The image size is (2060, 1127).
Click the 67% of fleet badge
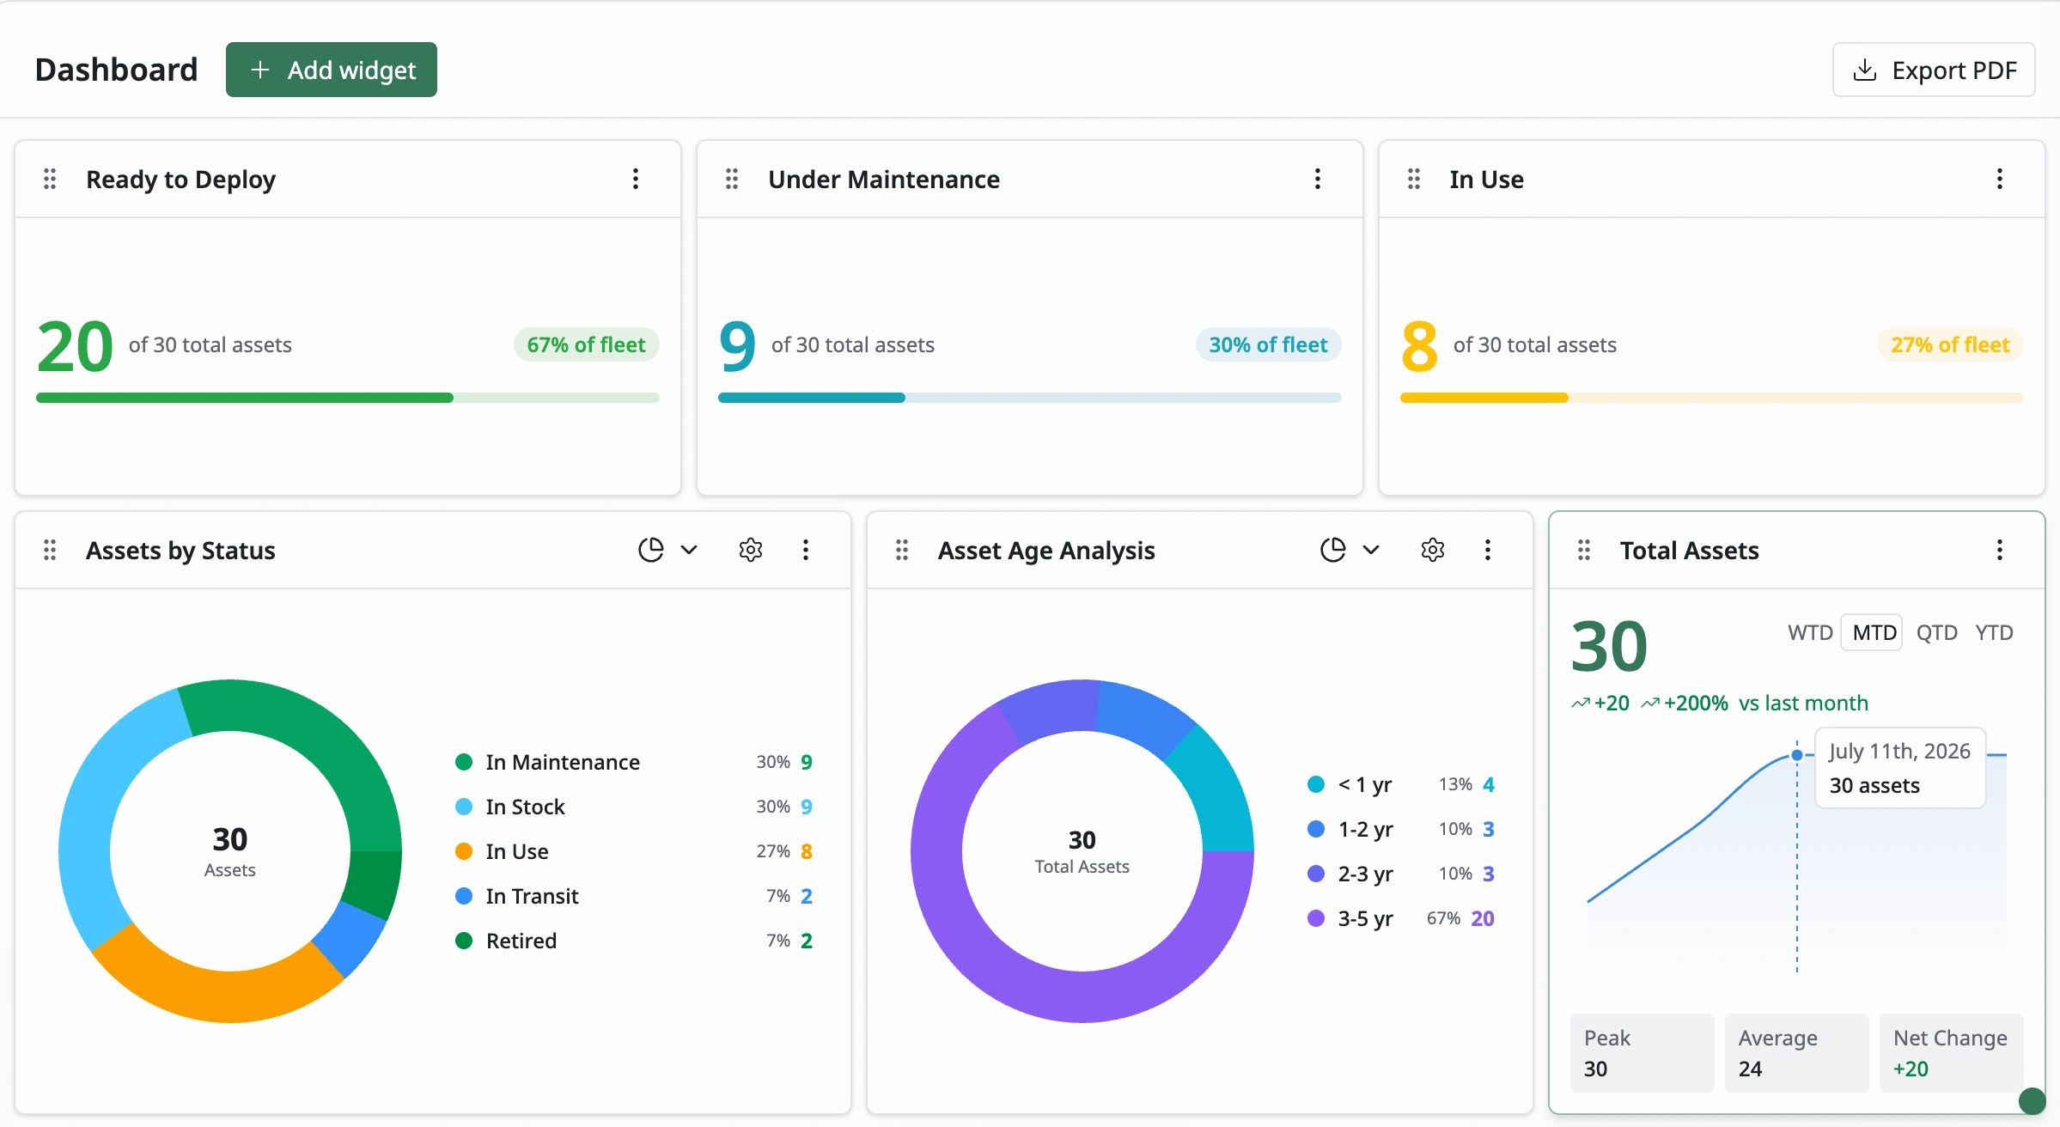point(586,344)
